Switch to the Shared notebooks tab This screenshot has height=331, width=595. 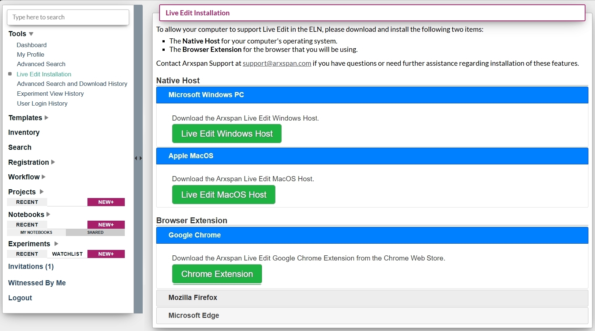coord(95,232)
